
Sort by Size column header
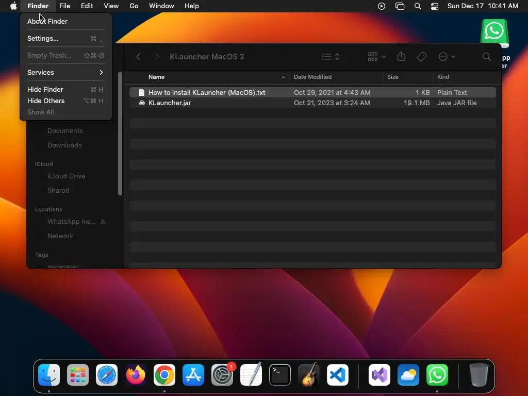pyautogui.click(x=392, y=77)
